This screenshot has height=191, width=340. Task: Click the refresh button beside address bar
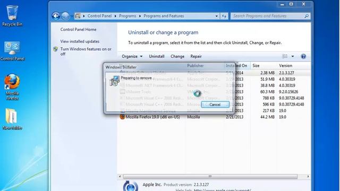(x=224, y=16)
